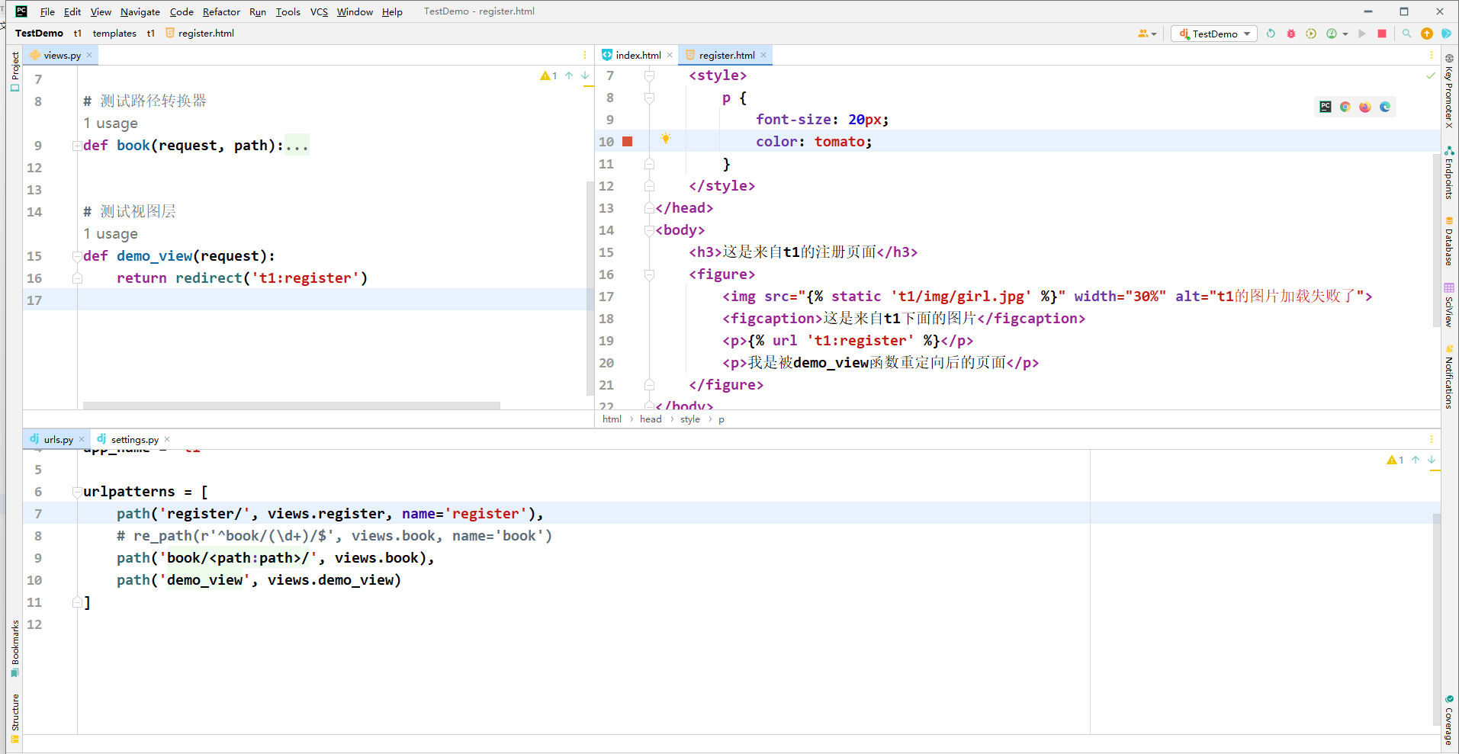Click the JetBrains toolbox icon at far right
Viewport: 1459px width, 754px height.
[1446, 34]
